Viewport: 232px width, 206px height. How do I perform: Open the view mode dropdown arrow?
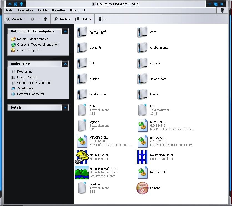click(x=105, y=19)
